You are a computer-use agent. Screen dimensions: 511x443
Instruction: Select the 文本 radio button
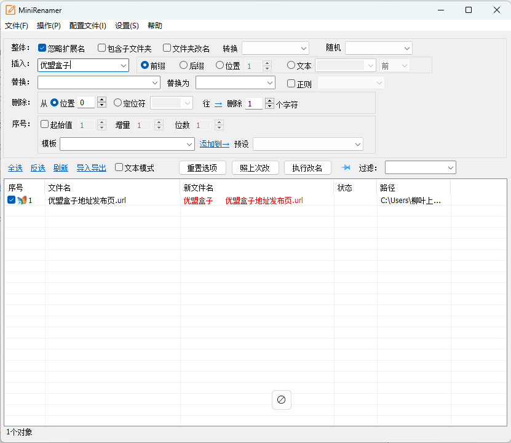(291, 65)
